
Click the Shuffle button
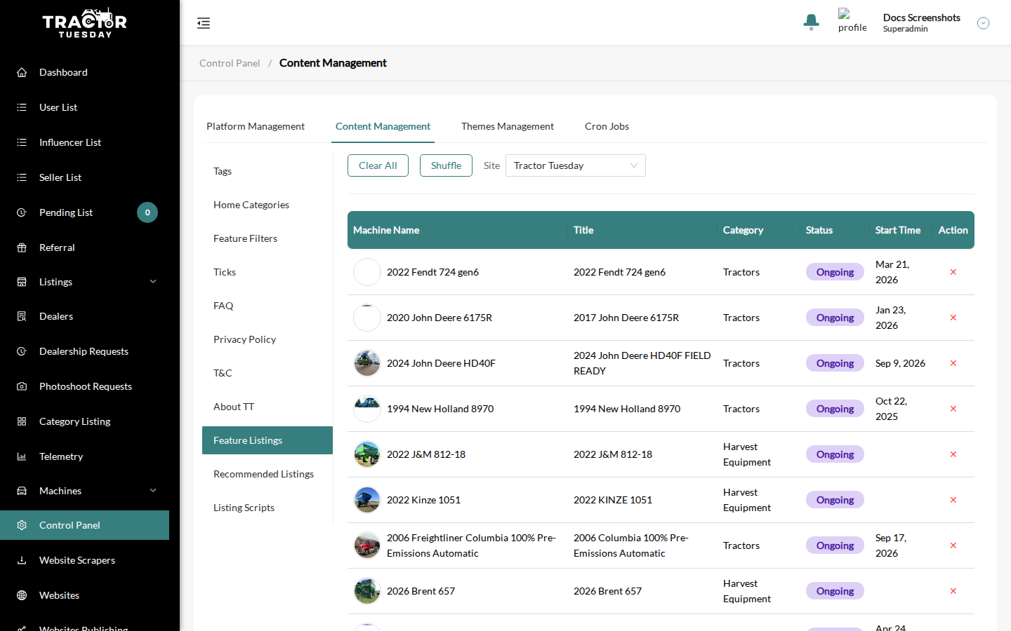point(446,165)
